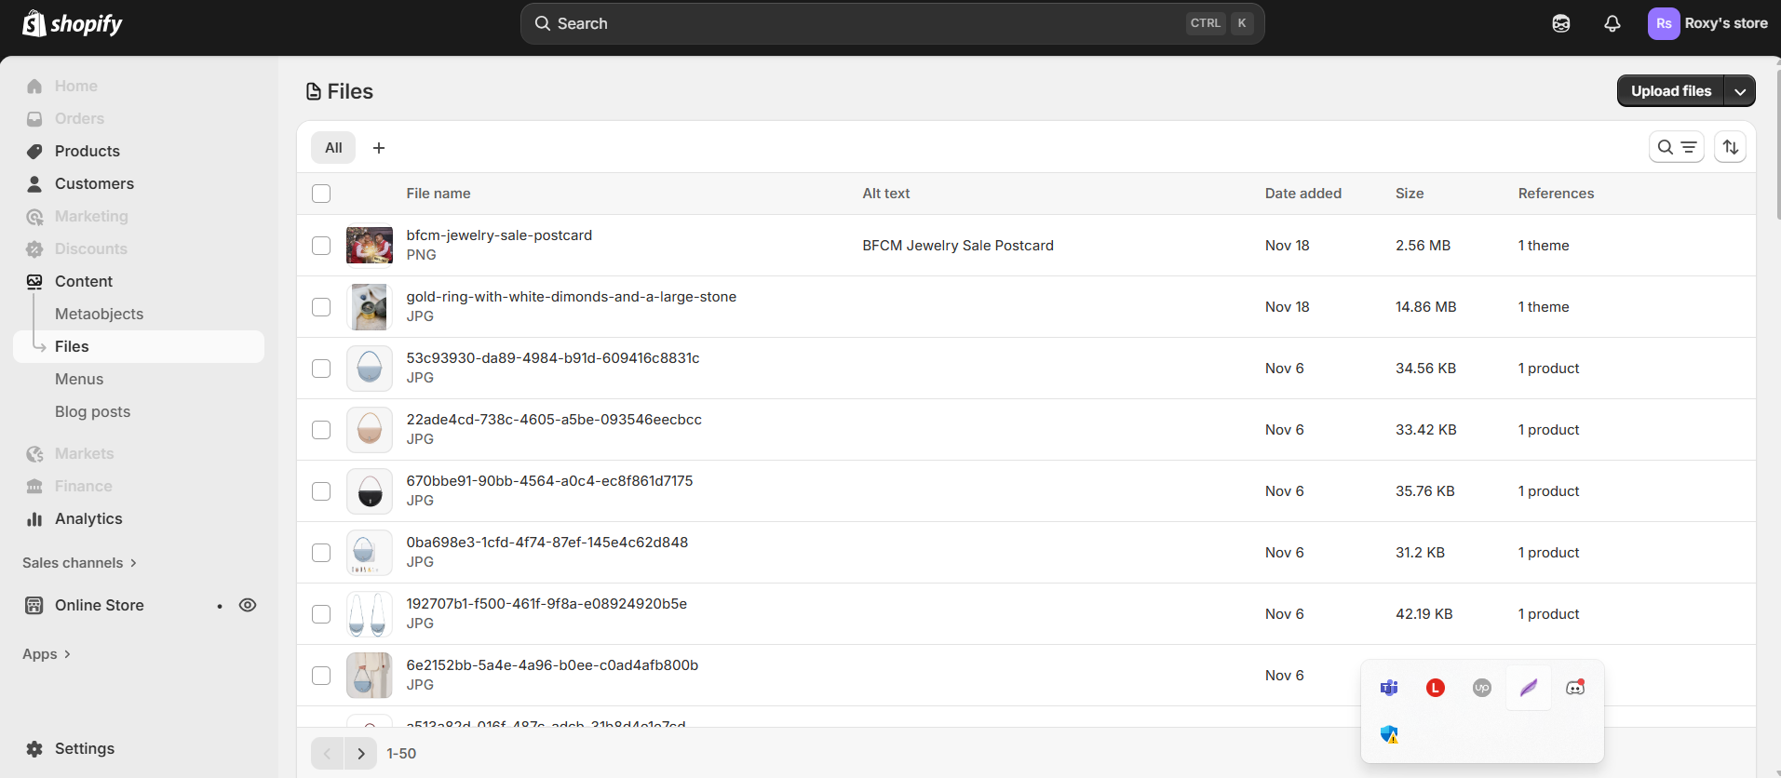Open the Metaobjects menu item
The image size is (1781, 778).
(99, 314)
